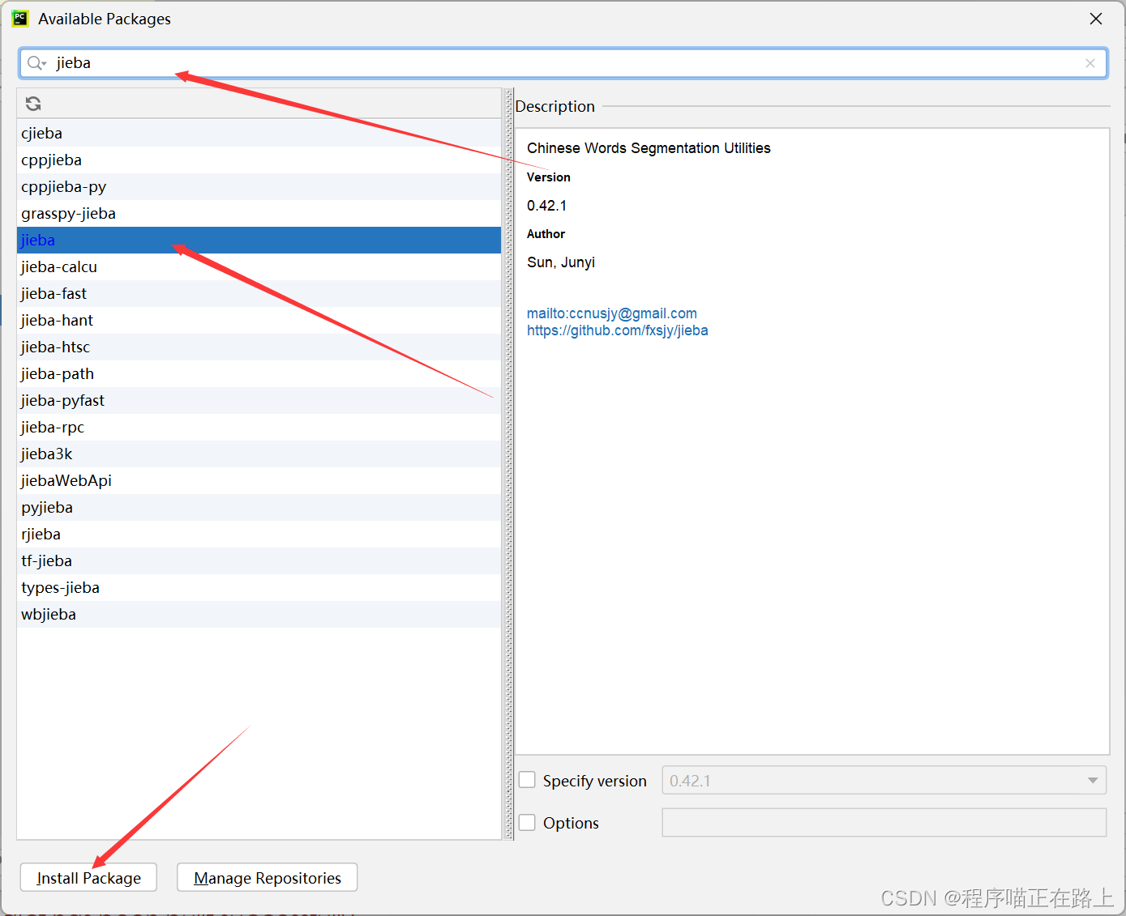
Task: Select the jieba-path package
Action: click(259, 373)
